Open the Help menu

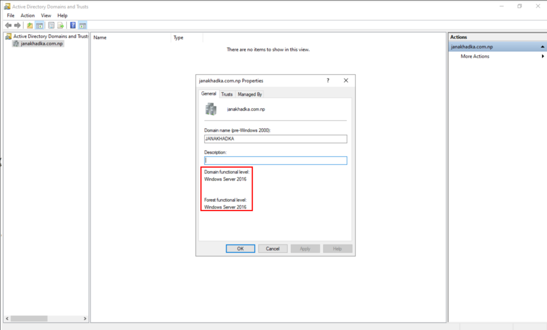(x=62, y=15)
